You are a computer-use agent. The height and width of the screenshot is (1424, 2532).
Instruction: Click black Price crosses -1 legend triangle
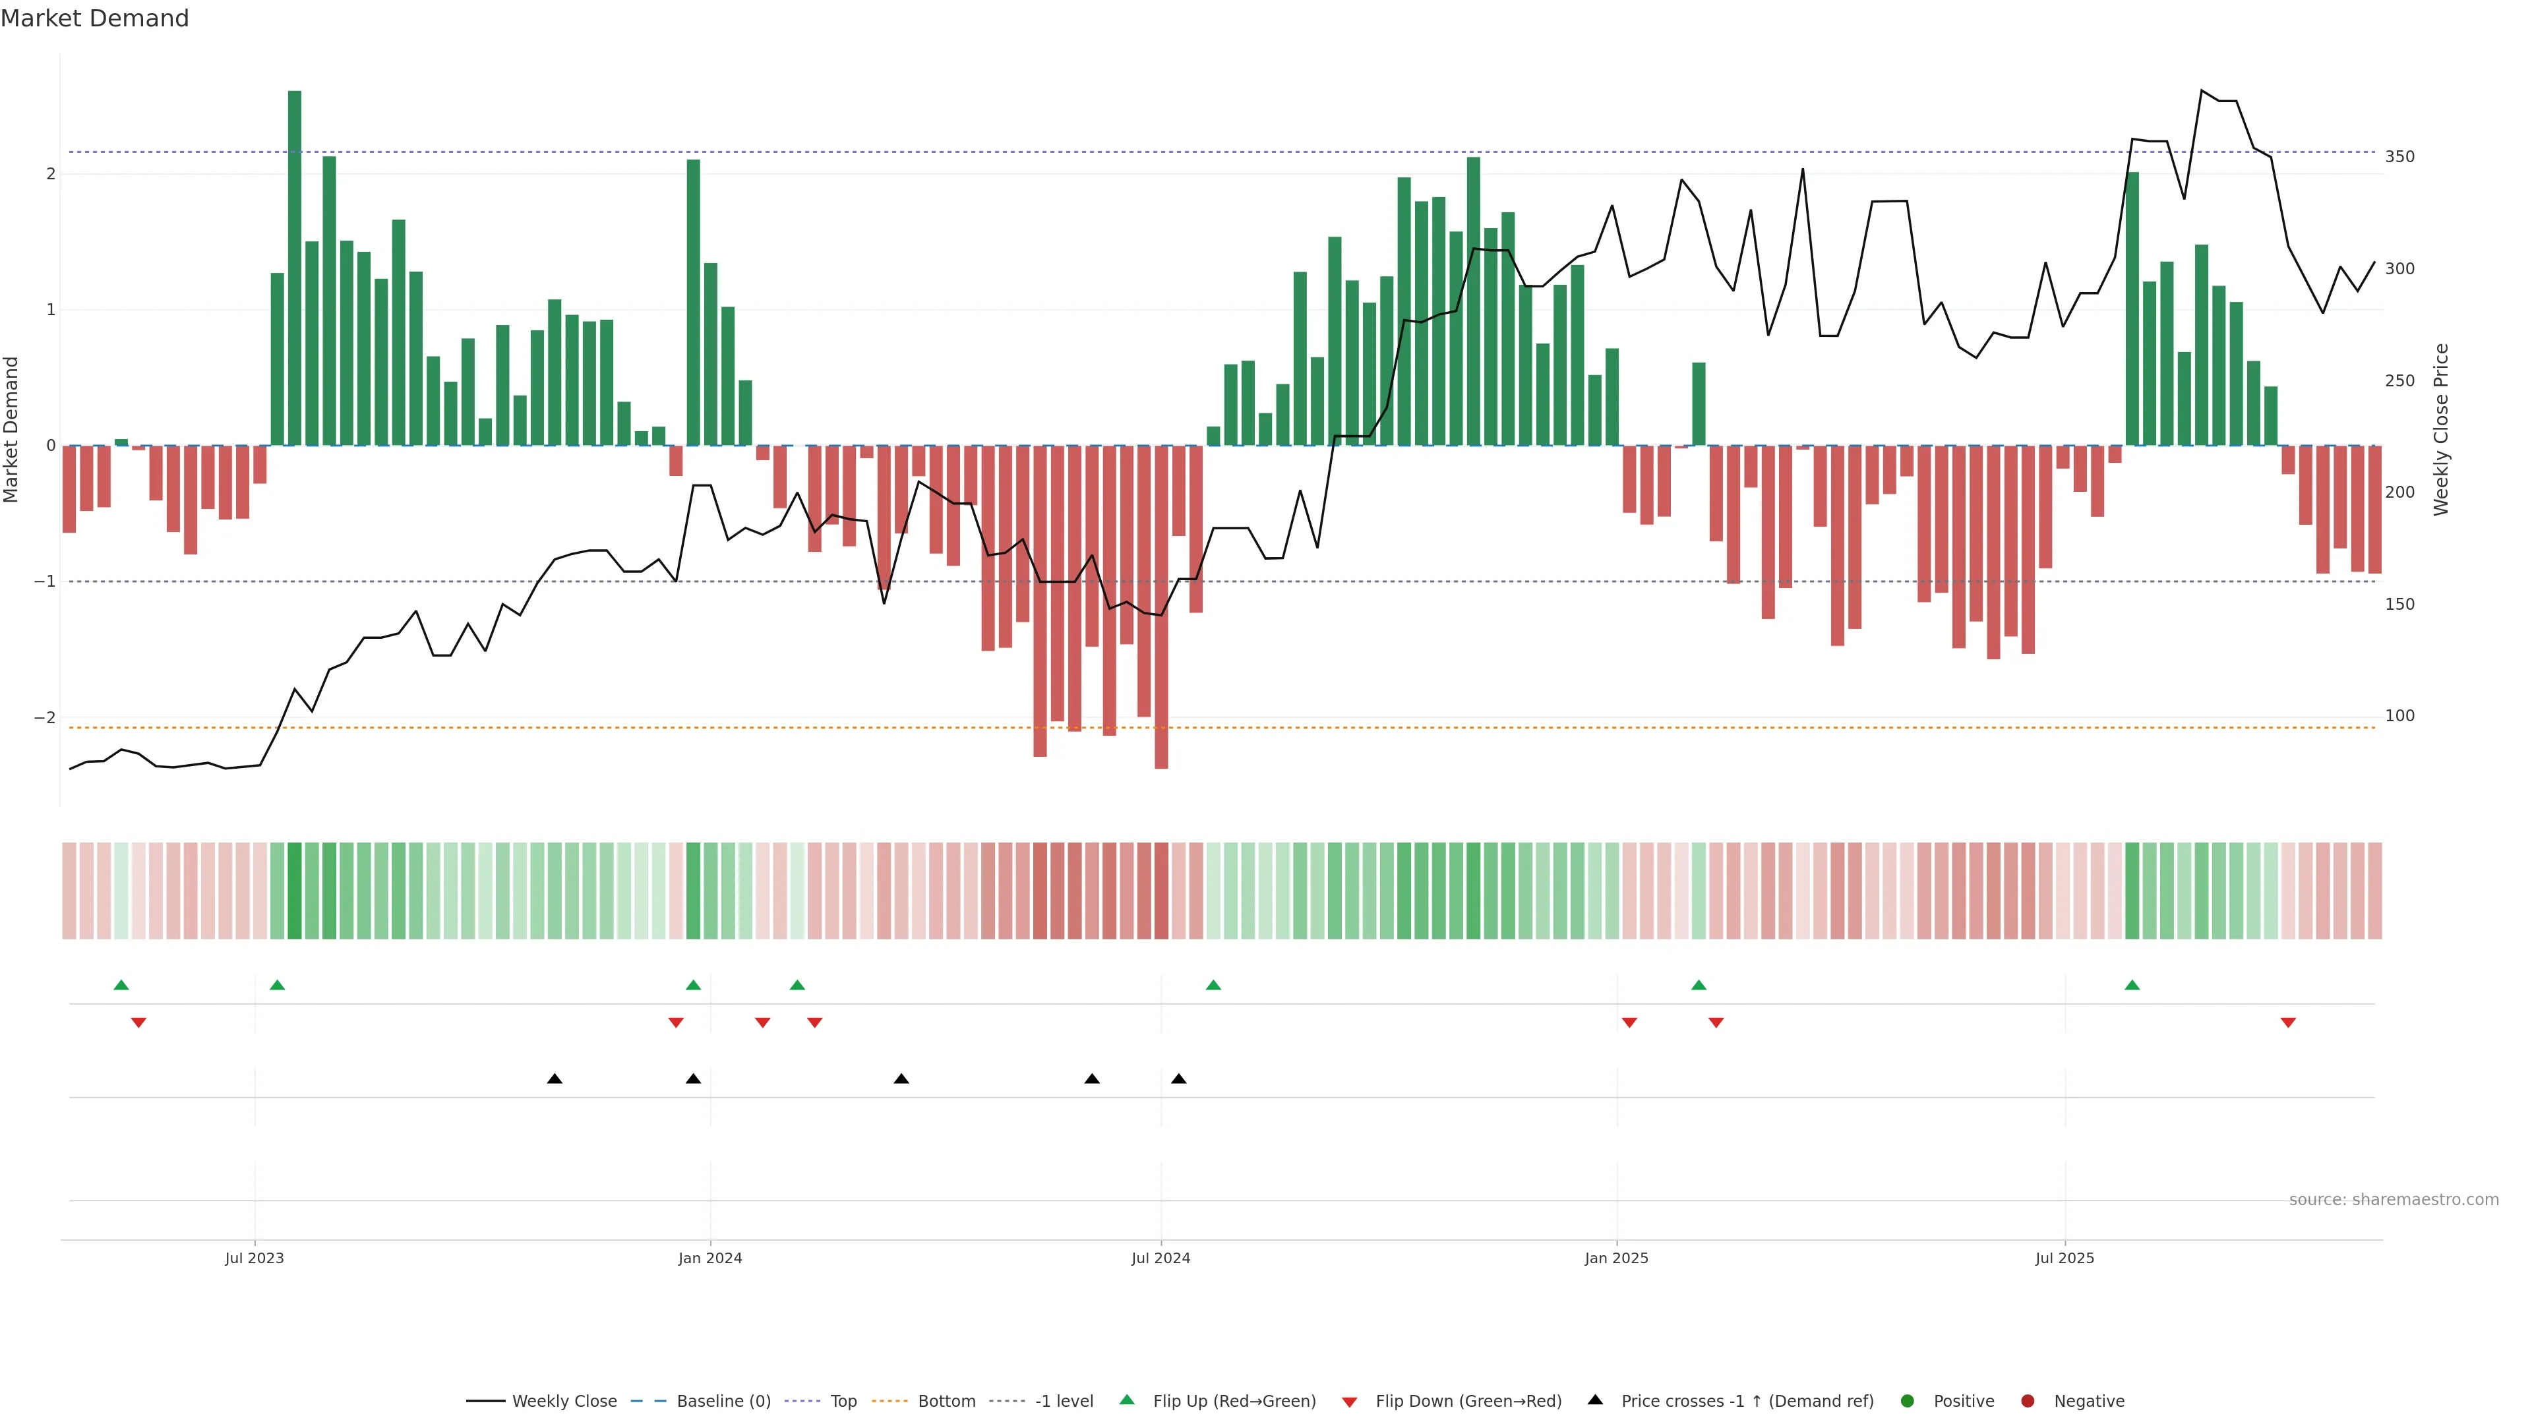pos(1595,1400)
